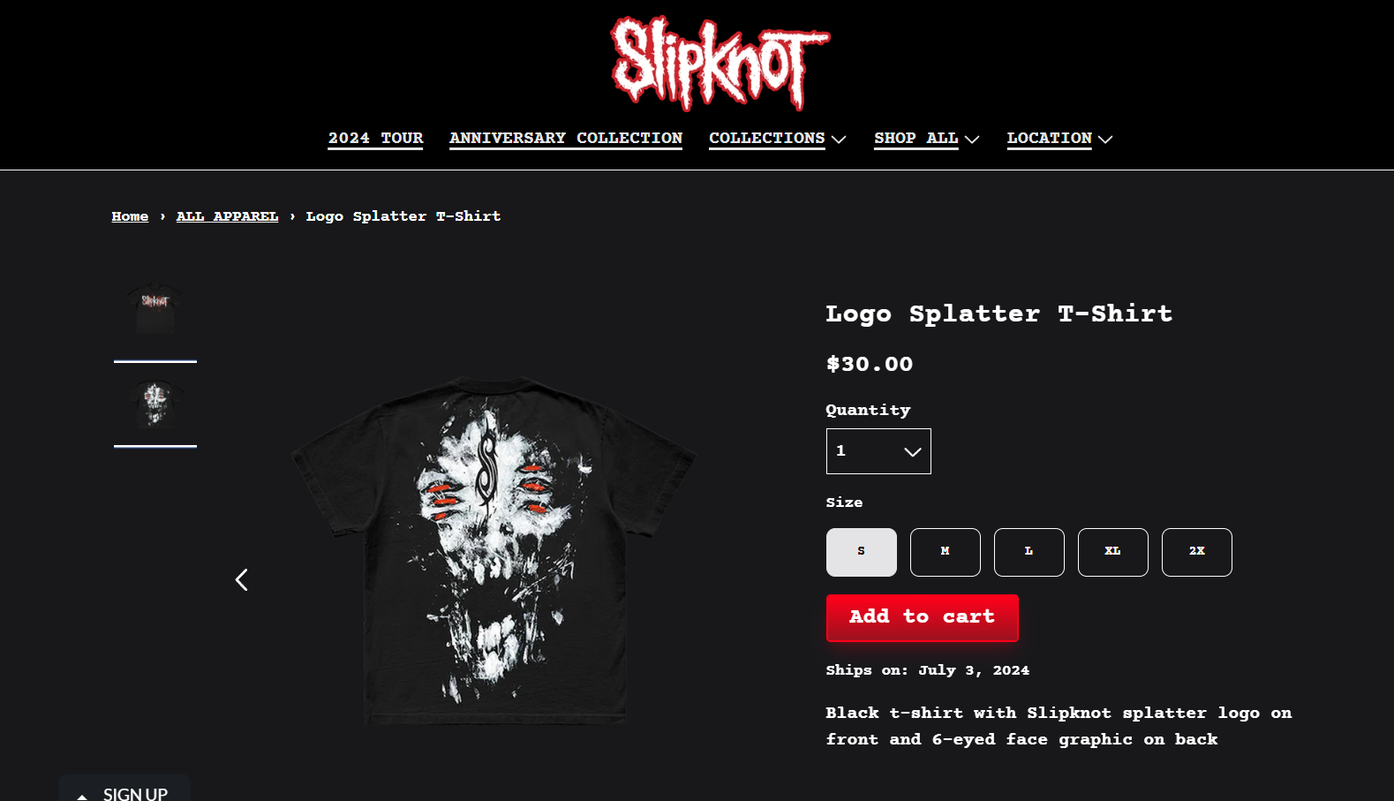This screenshot has width=1394, height=801.
Task: Choose size S
Action: click(x=862, y=552)
